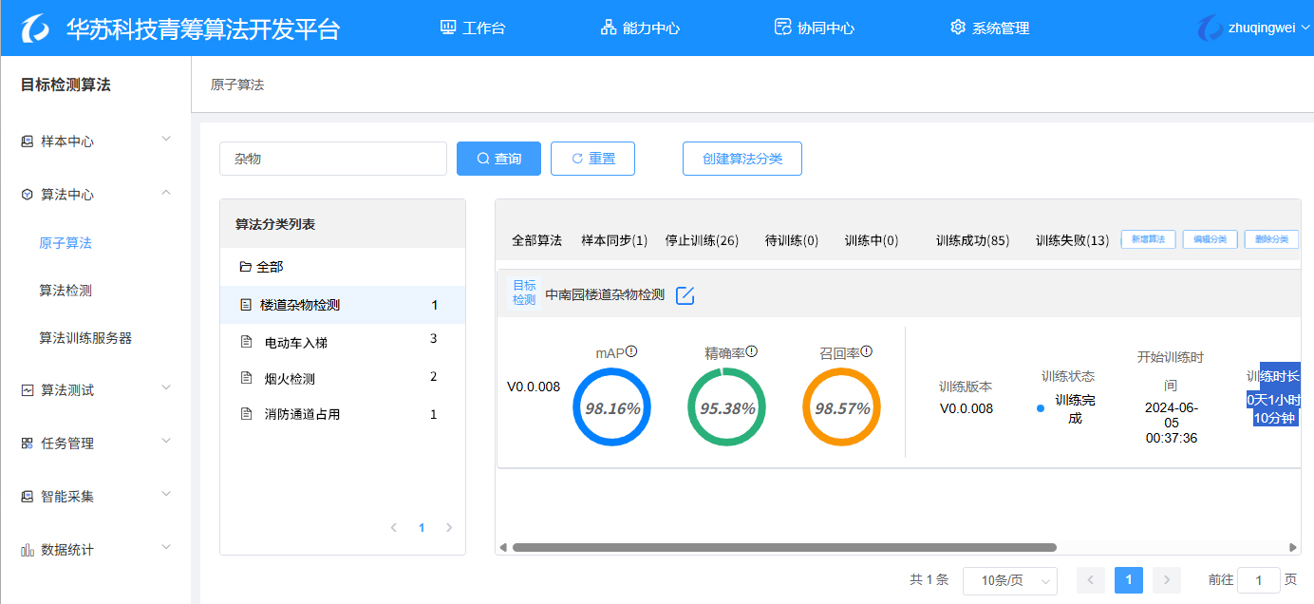Click the 前往 page number input
The height and width of the screenshot is (604, 1314).
[x=1259, y=580]
